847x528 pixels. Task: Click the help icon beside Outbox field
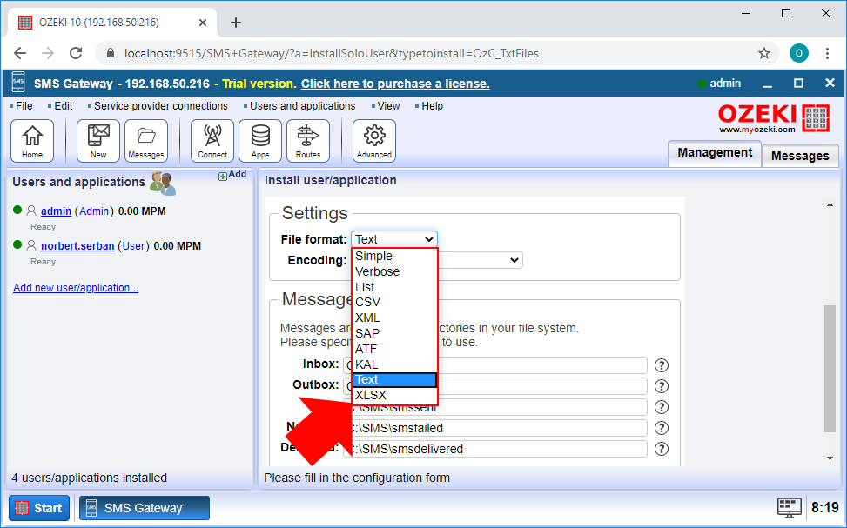click(x=662, y=386)
